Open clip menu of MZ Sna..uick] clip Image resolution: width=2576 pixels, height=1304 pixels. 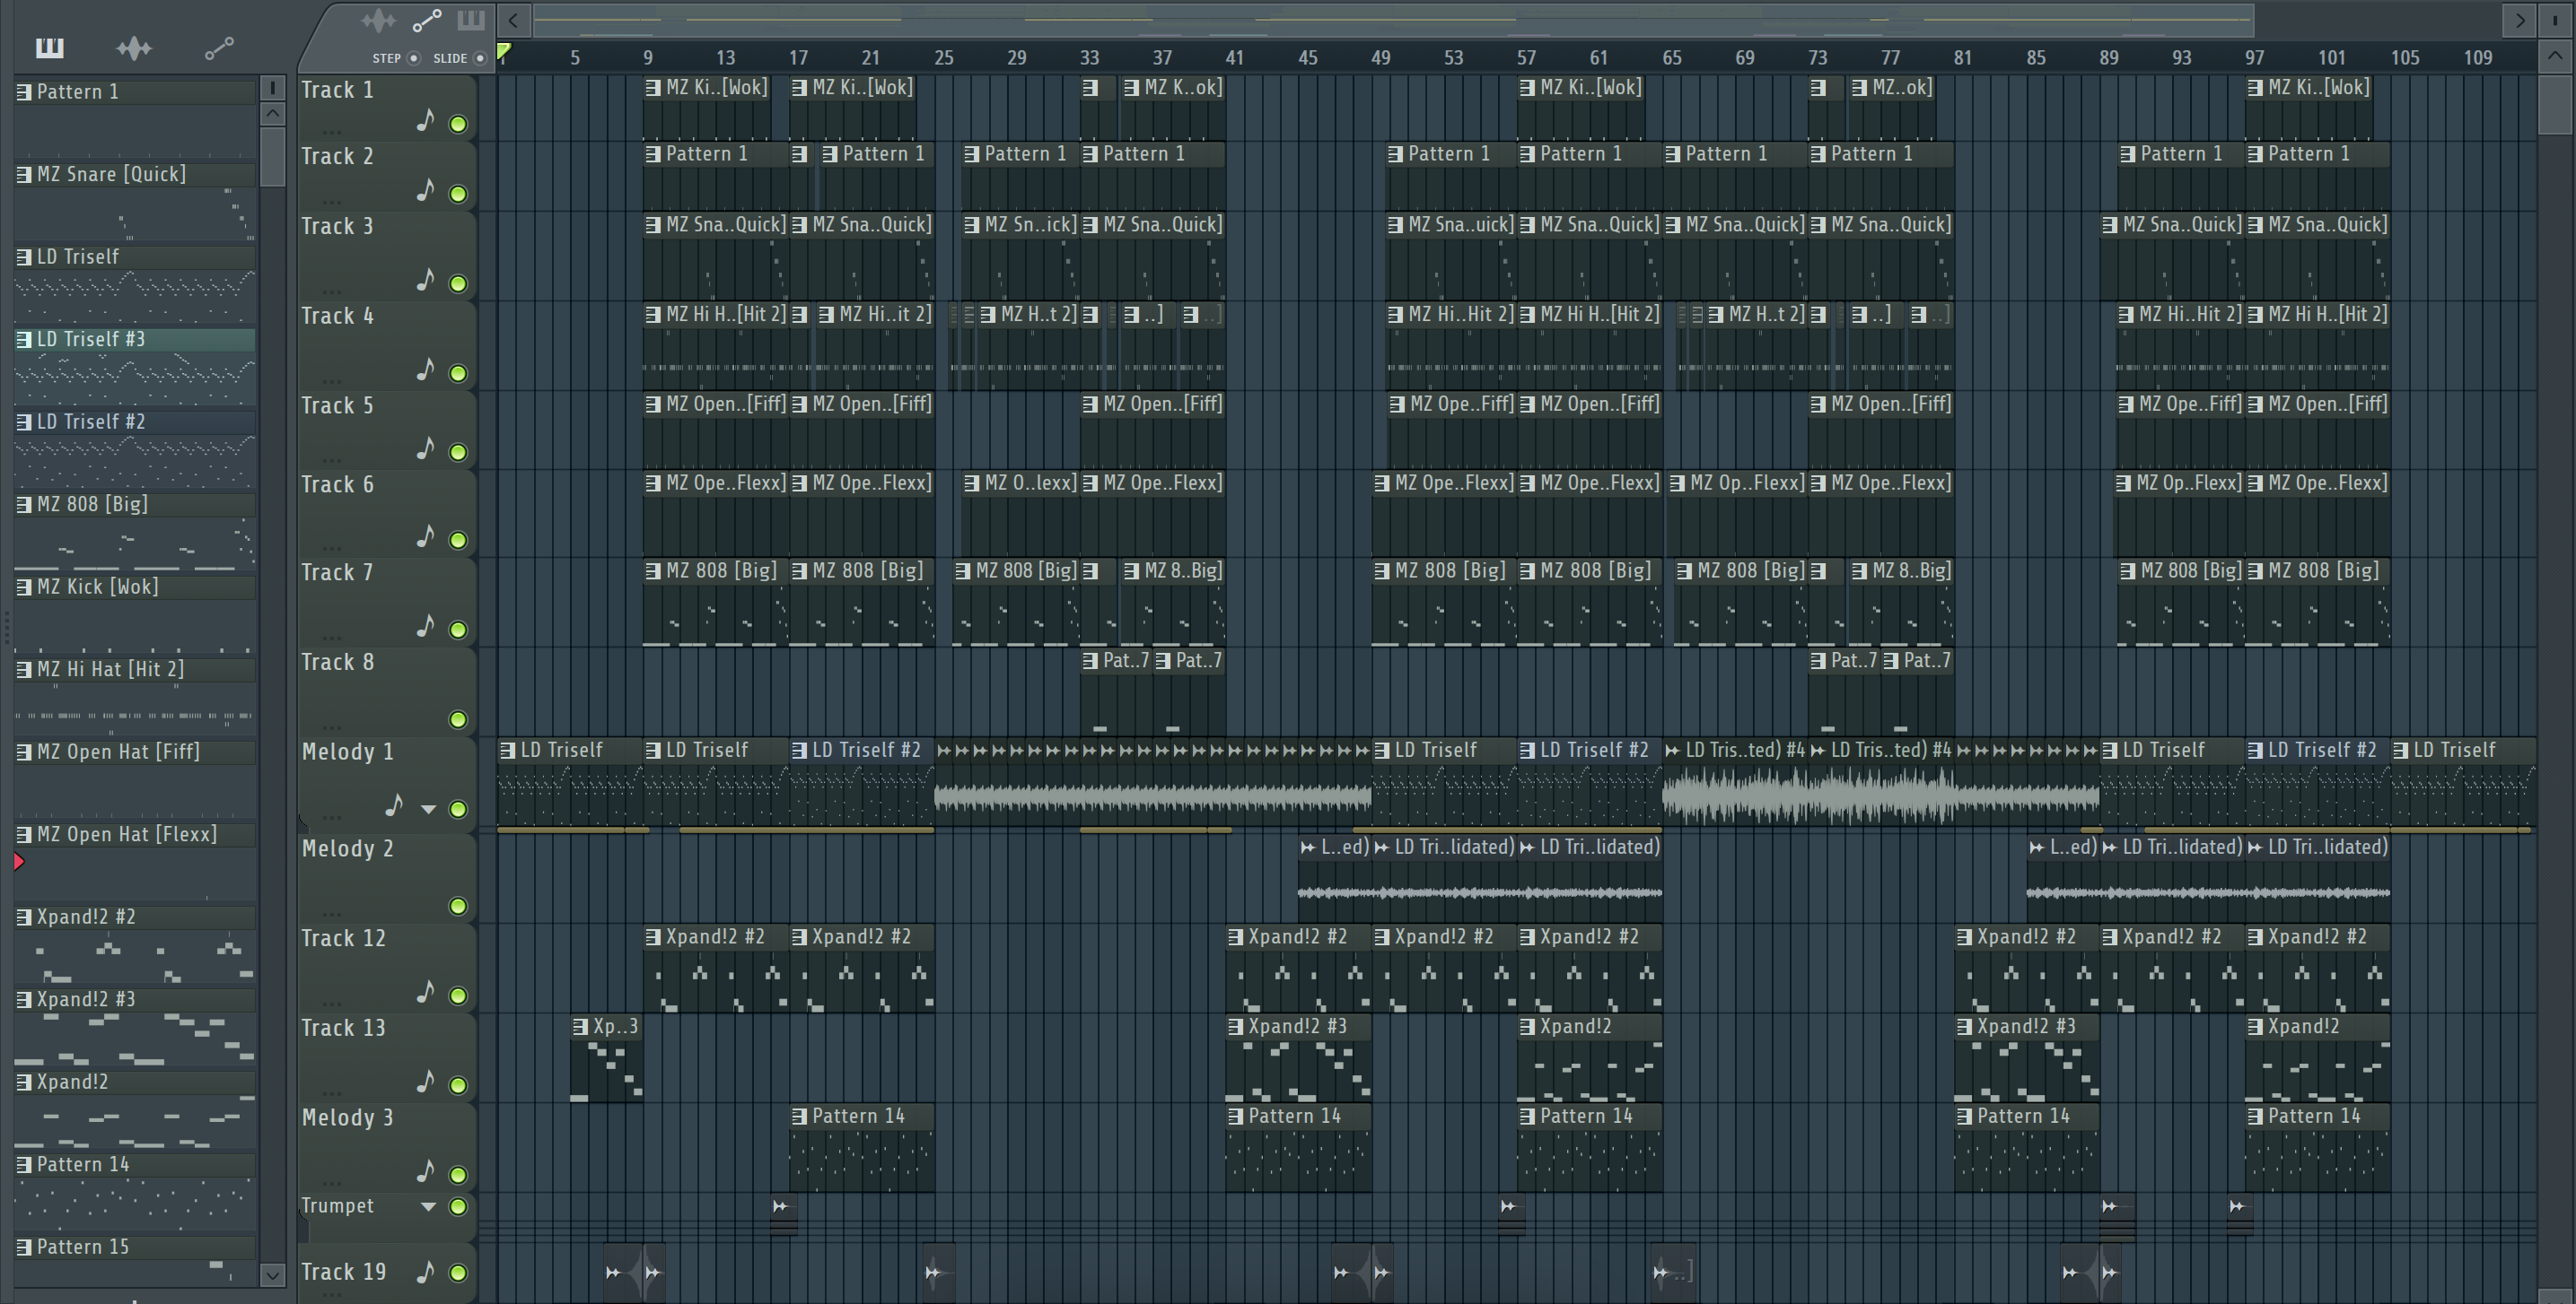tap(1395, 225)
